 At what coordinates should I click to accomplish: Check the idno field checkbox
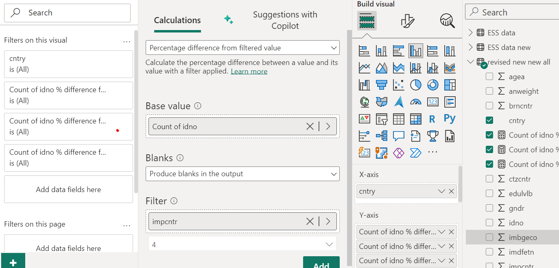point(489,223)
